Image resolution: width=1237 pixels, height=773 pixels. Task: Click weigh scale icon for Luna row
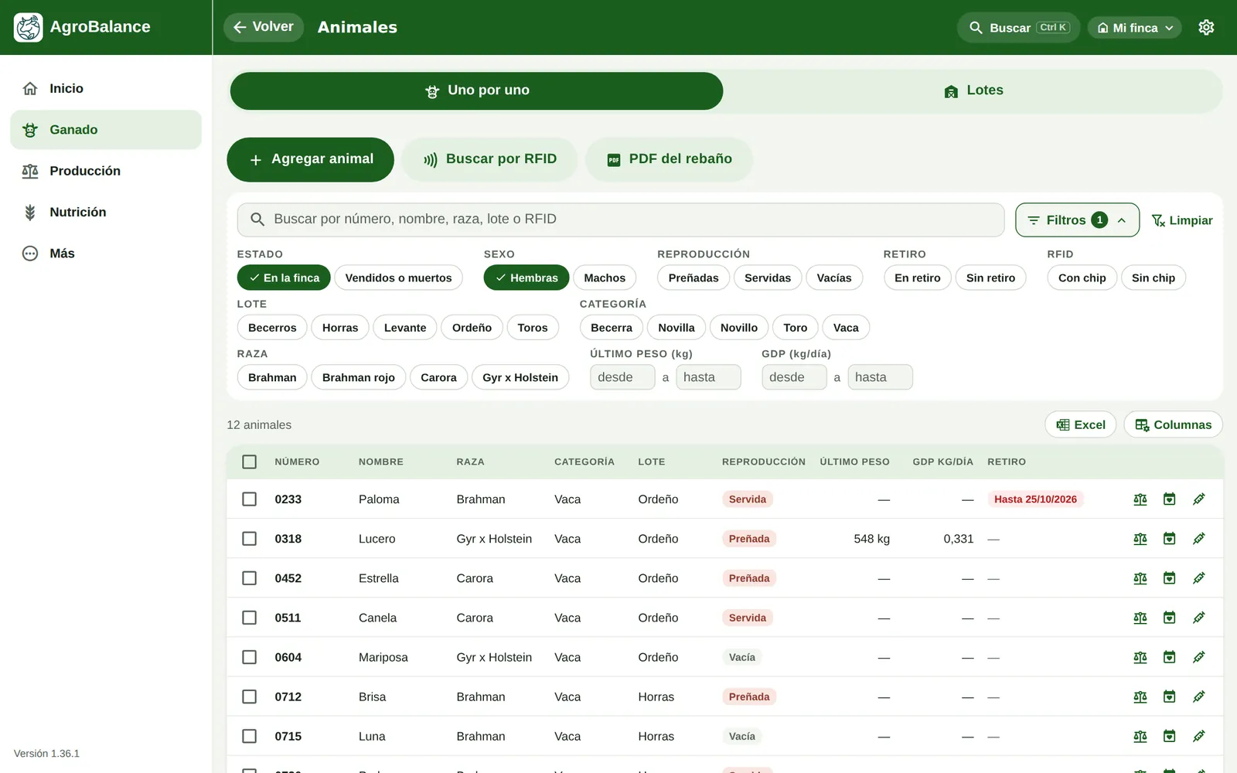[1140, 737]
